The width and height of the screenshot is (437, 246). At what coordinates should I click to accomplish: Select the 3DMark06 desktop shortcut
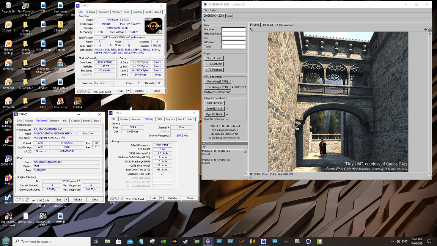click(x=8, y=102)
